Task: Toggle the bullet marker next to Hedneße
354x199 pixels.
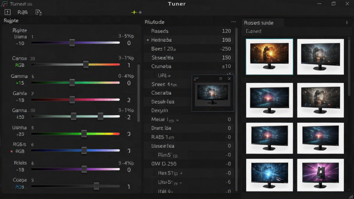Action: pos(148,40)
